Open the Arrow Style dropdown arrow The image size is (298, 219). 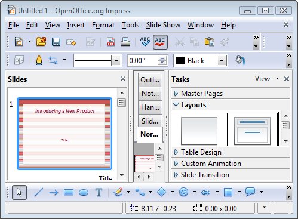[64, 60]
